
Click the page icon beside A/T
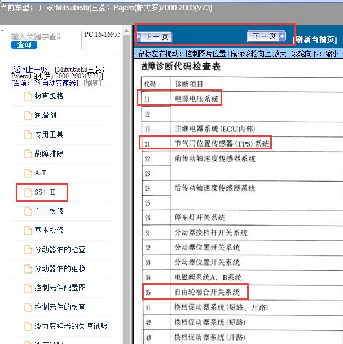[28, 173]
